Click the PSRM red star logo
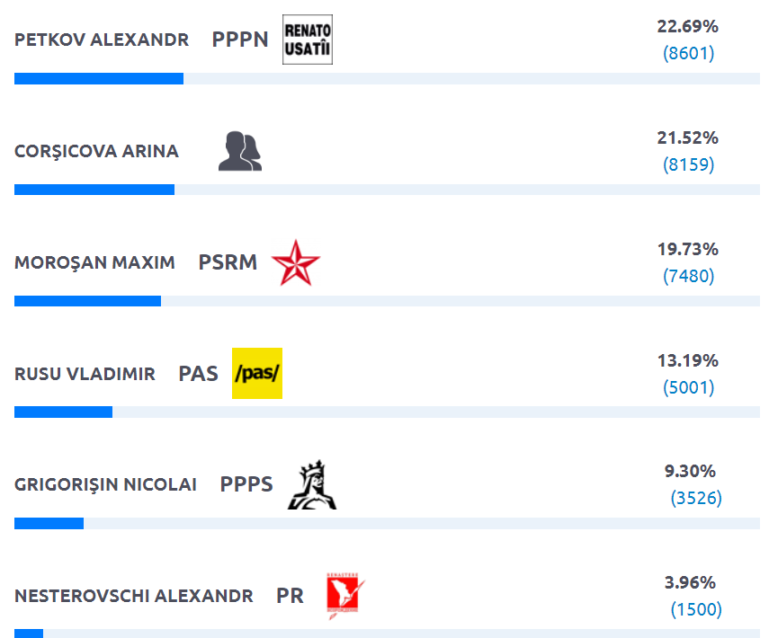769x638 pixels. pyautogui.click(x=295, y=262)
